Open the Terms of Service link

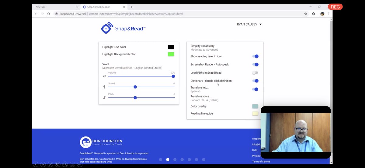[x=261, y=162]
